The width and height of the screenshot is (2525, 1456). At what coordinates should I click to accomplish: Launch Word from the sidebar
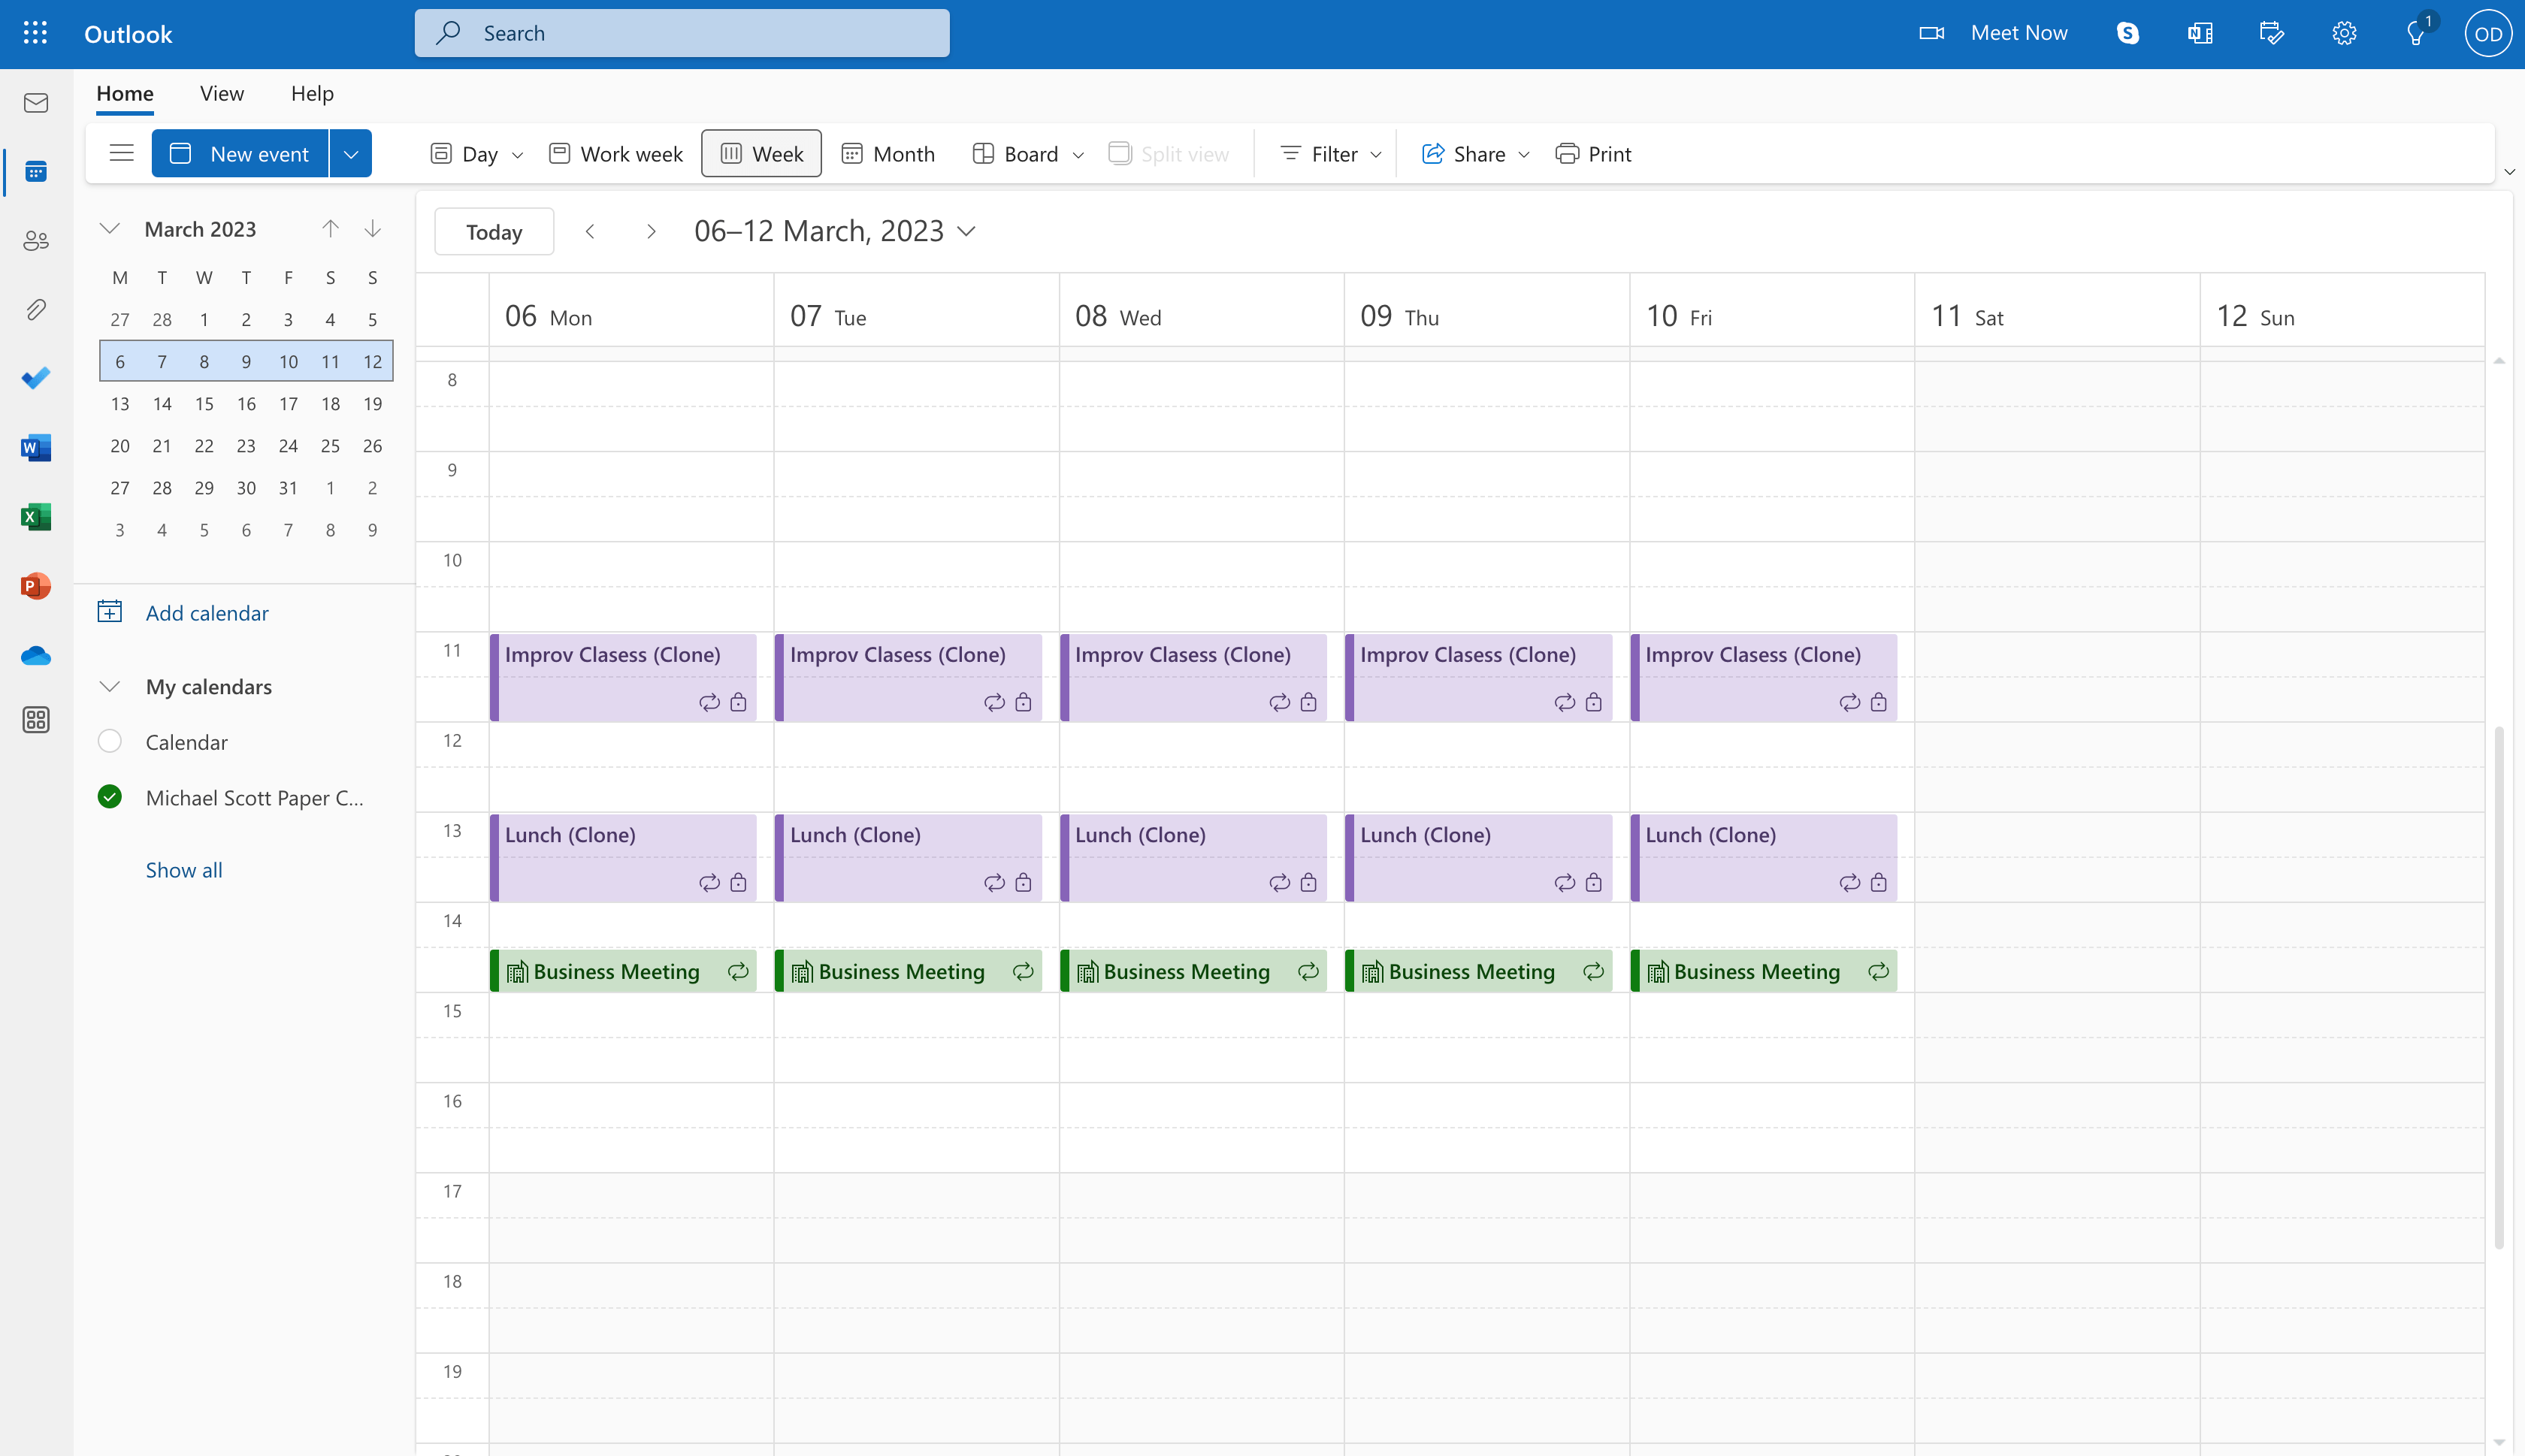pyautogui.click(x=35, y=447)
